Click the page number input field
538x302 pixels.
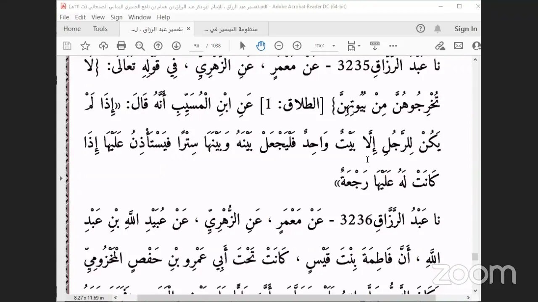pos(197,46)
